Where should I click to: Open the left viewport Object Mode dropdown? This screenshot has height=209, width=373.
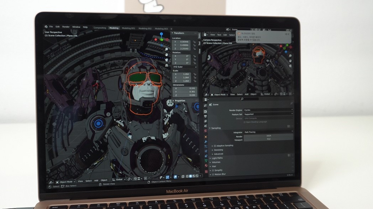65,182
